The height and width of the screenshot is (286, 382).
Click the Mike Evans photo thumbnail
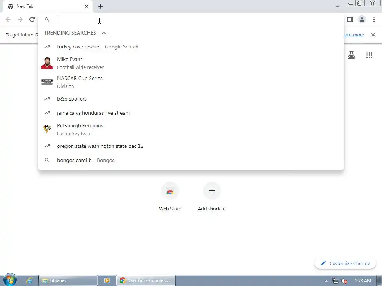[47, 63]
